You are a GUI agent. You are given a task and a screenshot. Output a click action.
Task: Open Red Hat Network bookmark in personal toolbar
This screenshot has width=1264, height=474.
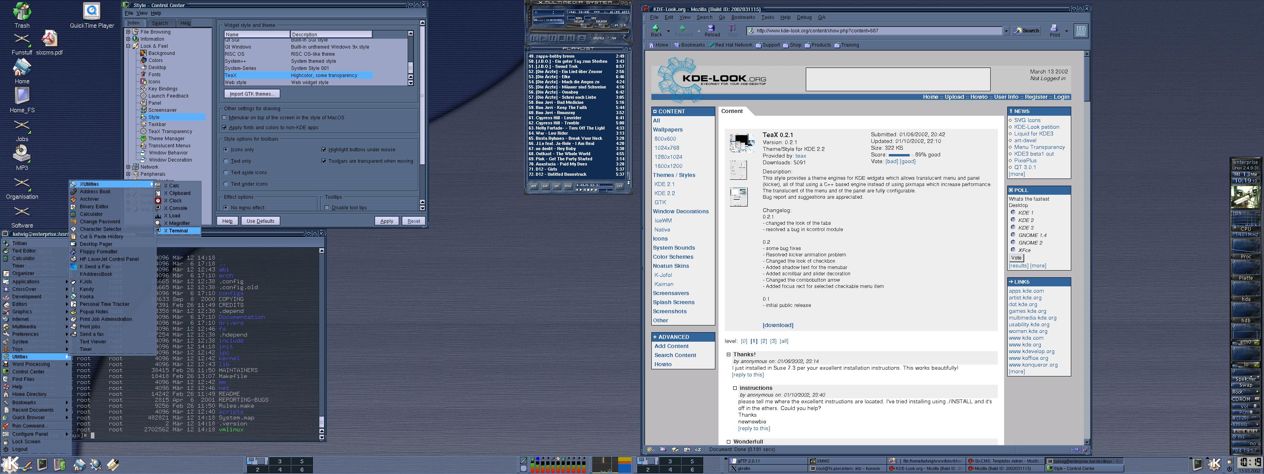[730, 45]
